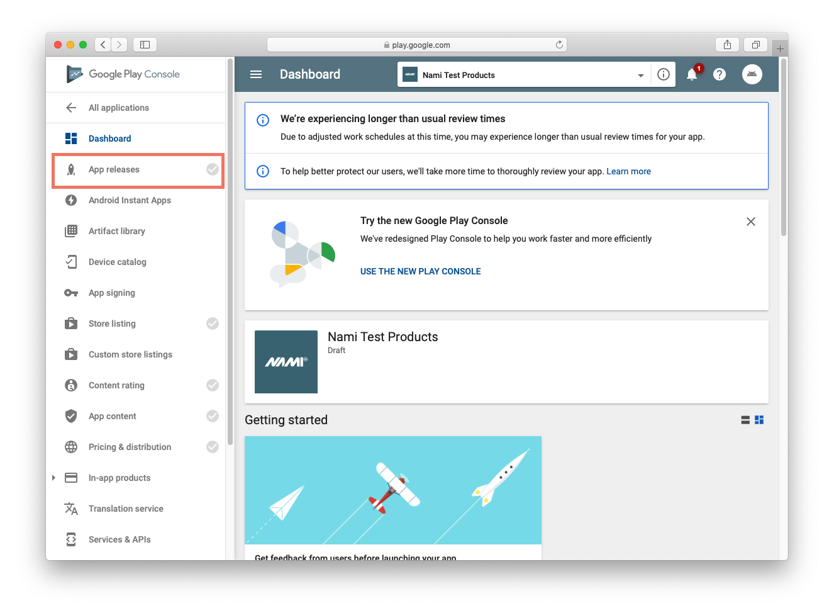Open the account avatar menu
Viewport: 834px width, 608px height.
(752, 74)
